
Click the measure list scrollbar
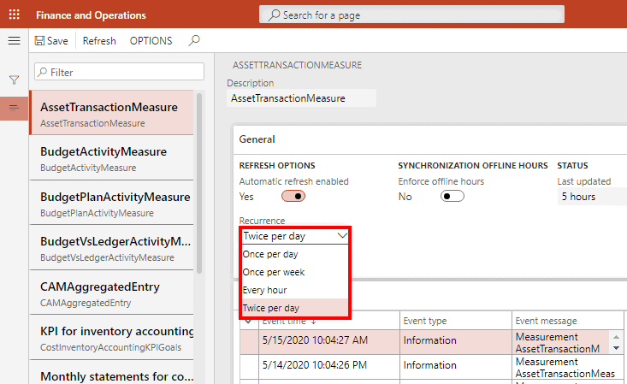(199, 183)
